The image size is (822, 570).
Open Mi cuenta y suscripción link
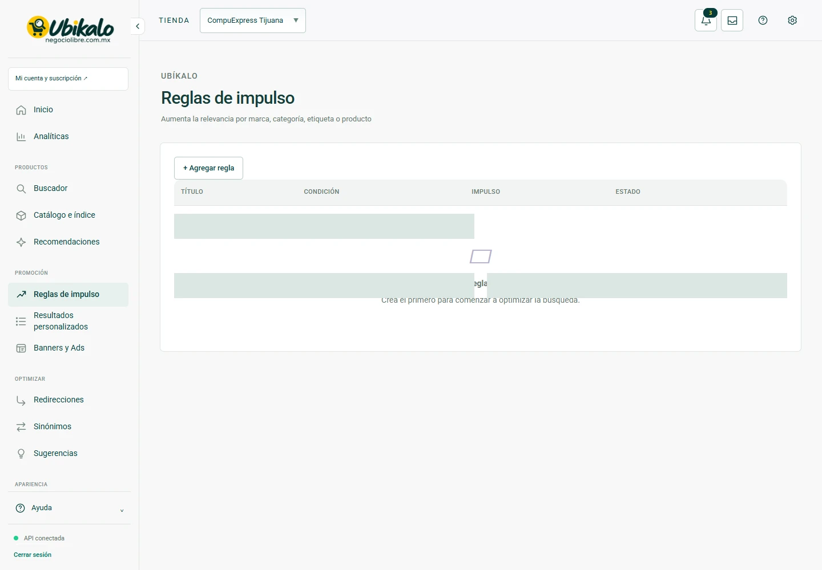(x=68, y=79)
